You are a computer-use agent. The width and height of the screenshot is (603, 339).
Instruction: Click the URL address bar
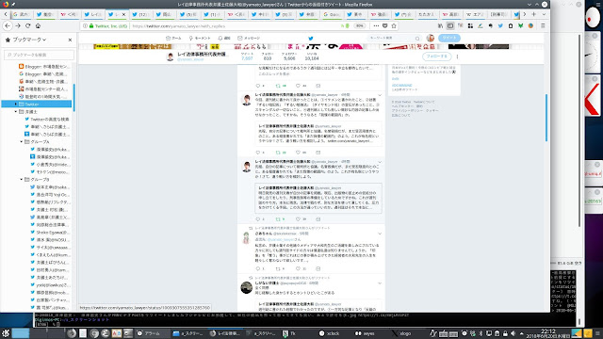235,26
